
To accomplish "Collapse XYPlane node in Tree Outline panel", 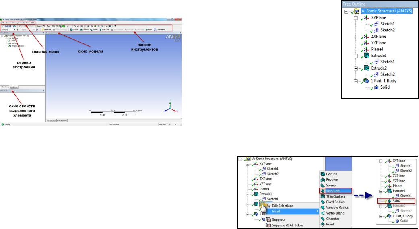I will click(356, 18).
